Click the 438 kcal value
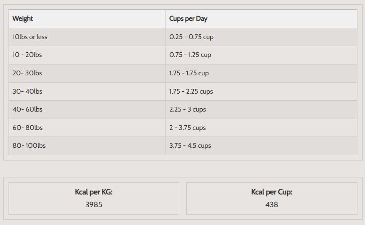The image size is (365, 225). click(x=272, y=205)
